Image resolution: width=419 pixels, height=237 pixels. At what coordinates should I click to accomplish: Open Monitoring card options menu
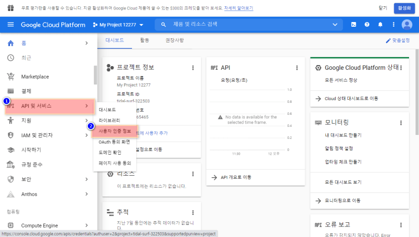[401, 123]
